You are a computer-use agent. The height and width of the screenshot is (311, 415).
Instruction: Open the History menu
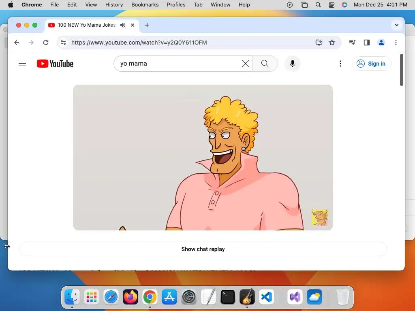(114, 5)
